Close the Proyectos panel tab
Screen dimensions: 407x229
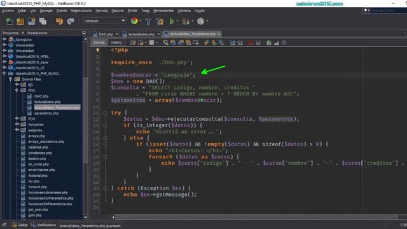[x=23, y=32]
